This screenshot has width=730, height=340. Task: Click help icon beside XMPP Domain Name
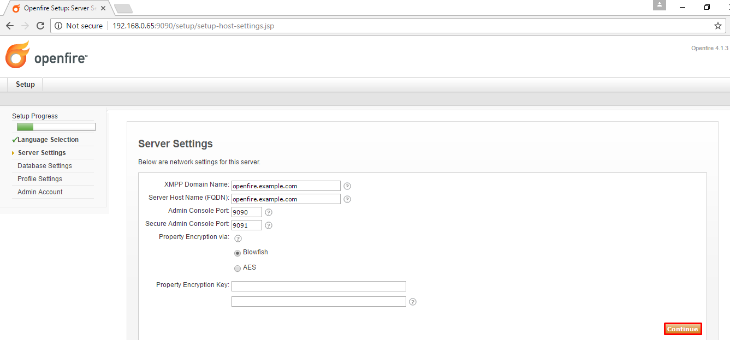tap(347, 186)
